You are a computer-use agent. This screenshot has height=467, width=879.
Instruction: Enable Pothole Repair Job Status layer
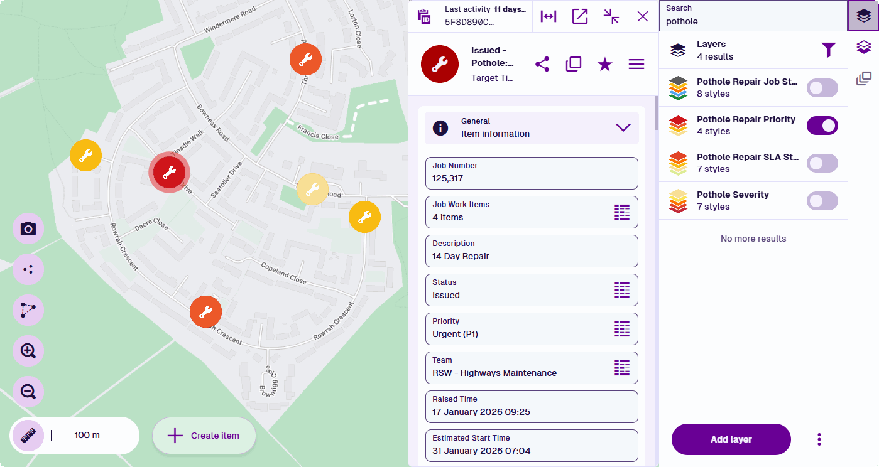tap(822, 88)
